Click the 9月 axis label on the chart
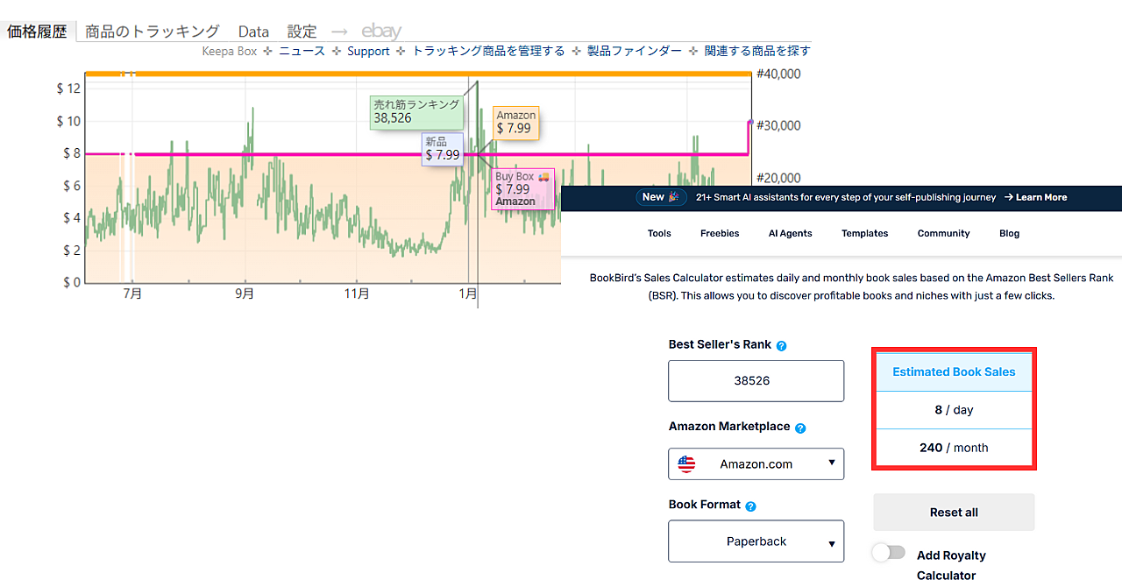The width and height of the screenshot is (1122, 587). pyautogui.click(x=245, y=294)
